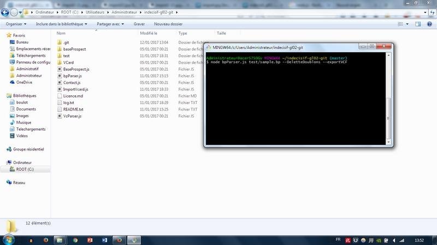Open the Organiser menu
Image resolution: width=437 pixels, height=245 pixels.
point(16,24)
